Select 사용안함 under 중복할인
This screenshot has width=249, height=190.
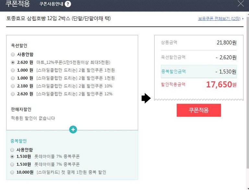pos(13,150)
